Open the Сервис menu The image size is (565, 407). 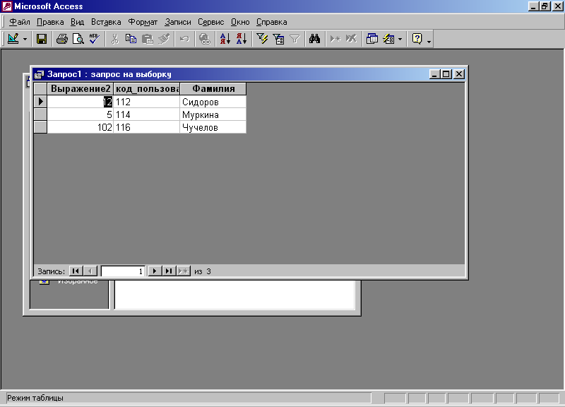[x=210, y=22]
